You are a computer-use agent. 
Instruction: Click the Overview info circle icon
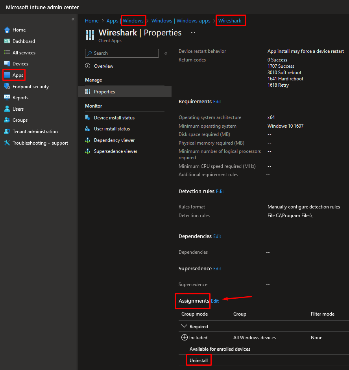88,66
